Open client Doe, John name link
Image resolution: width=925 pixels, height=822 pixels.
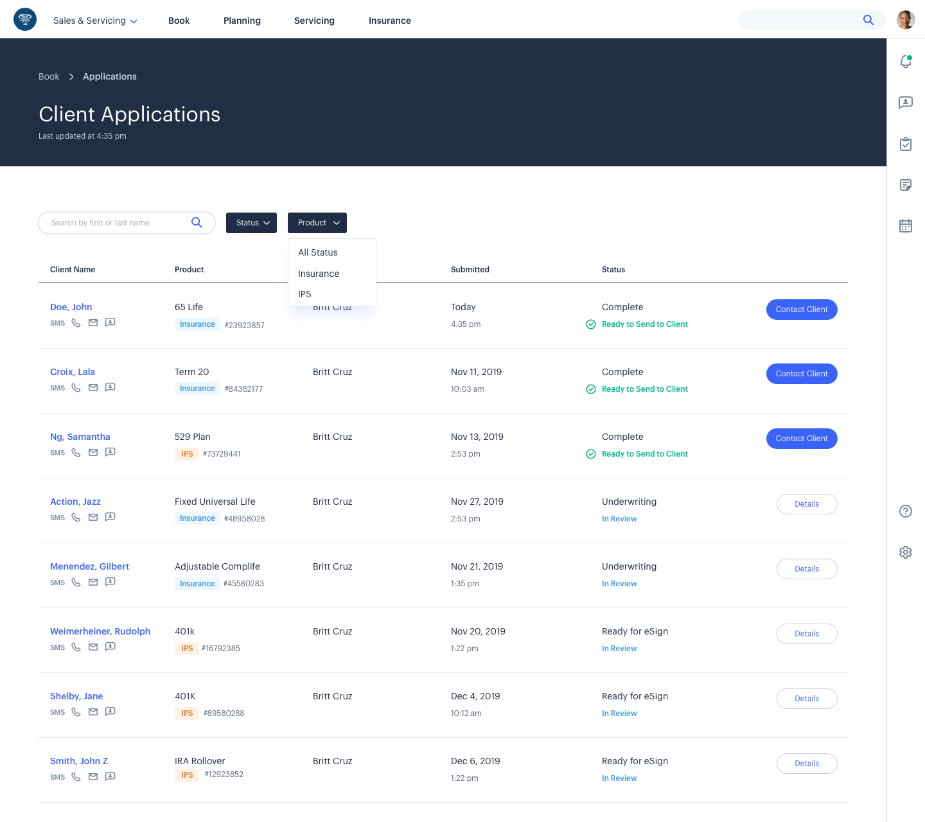71,307
